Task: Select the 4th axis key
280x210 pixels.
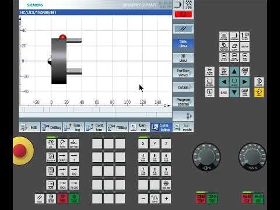Action: pyautogui.click(x=143, y=157)
